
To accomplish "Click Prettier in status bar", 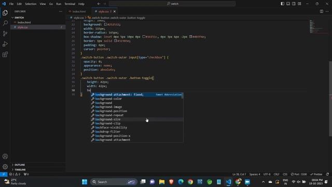I will click(316, 175).
